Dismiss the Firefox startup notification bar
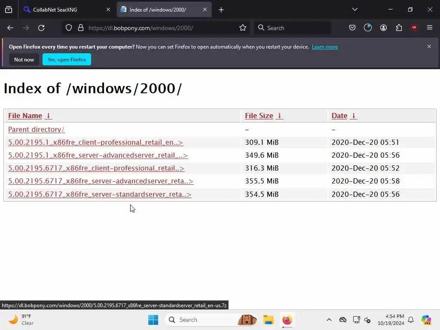Viewport: 440px width, 330px height. [429, 46]
